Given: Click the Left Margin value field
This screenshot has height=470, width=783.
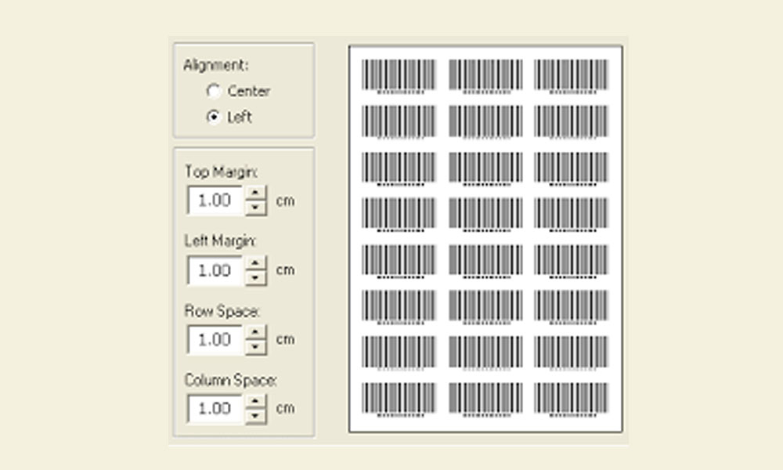Looking at the screenshot, I should (215, 271).
